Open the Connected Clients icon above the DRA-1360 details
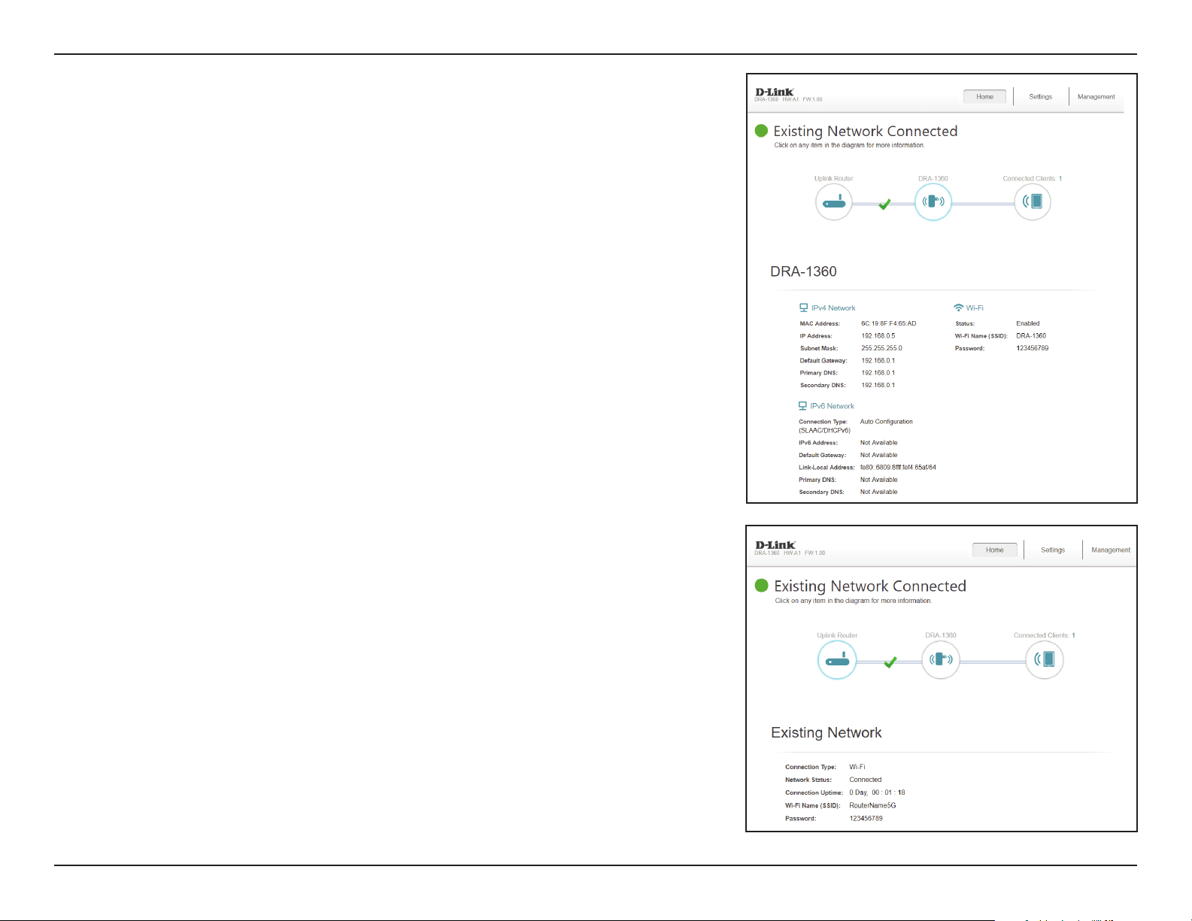1192x921 pixels. 1032,201
